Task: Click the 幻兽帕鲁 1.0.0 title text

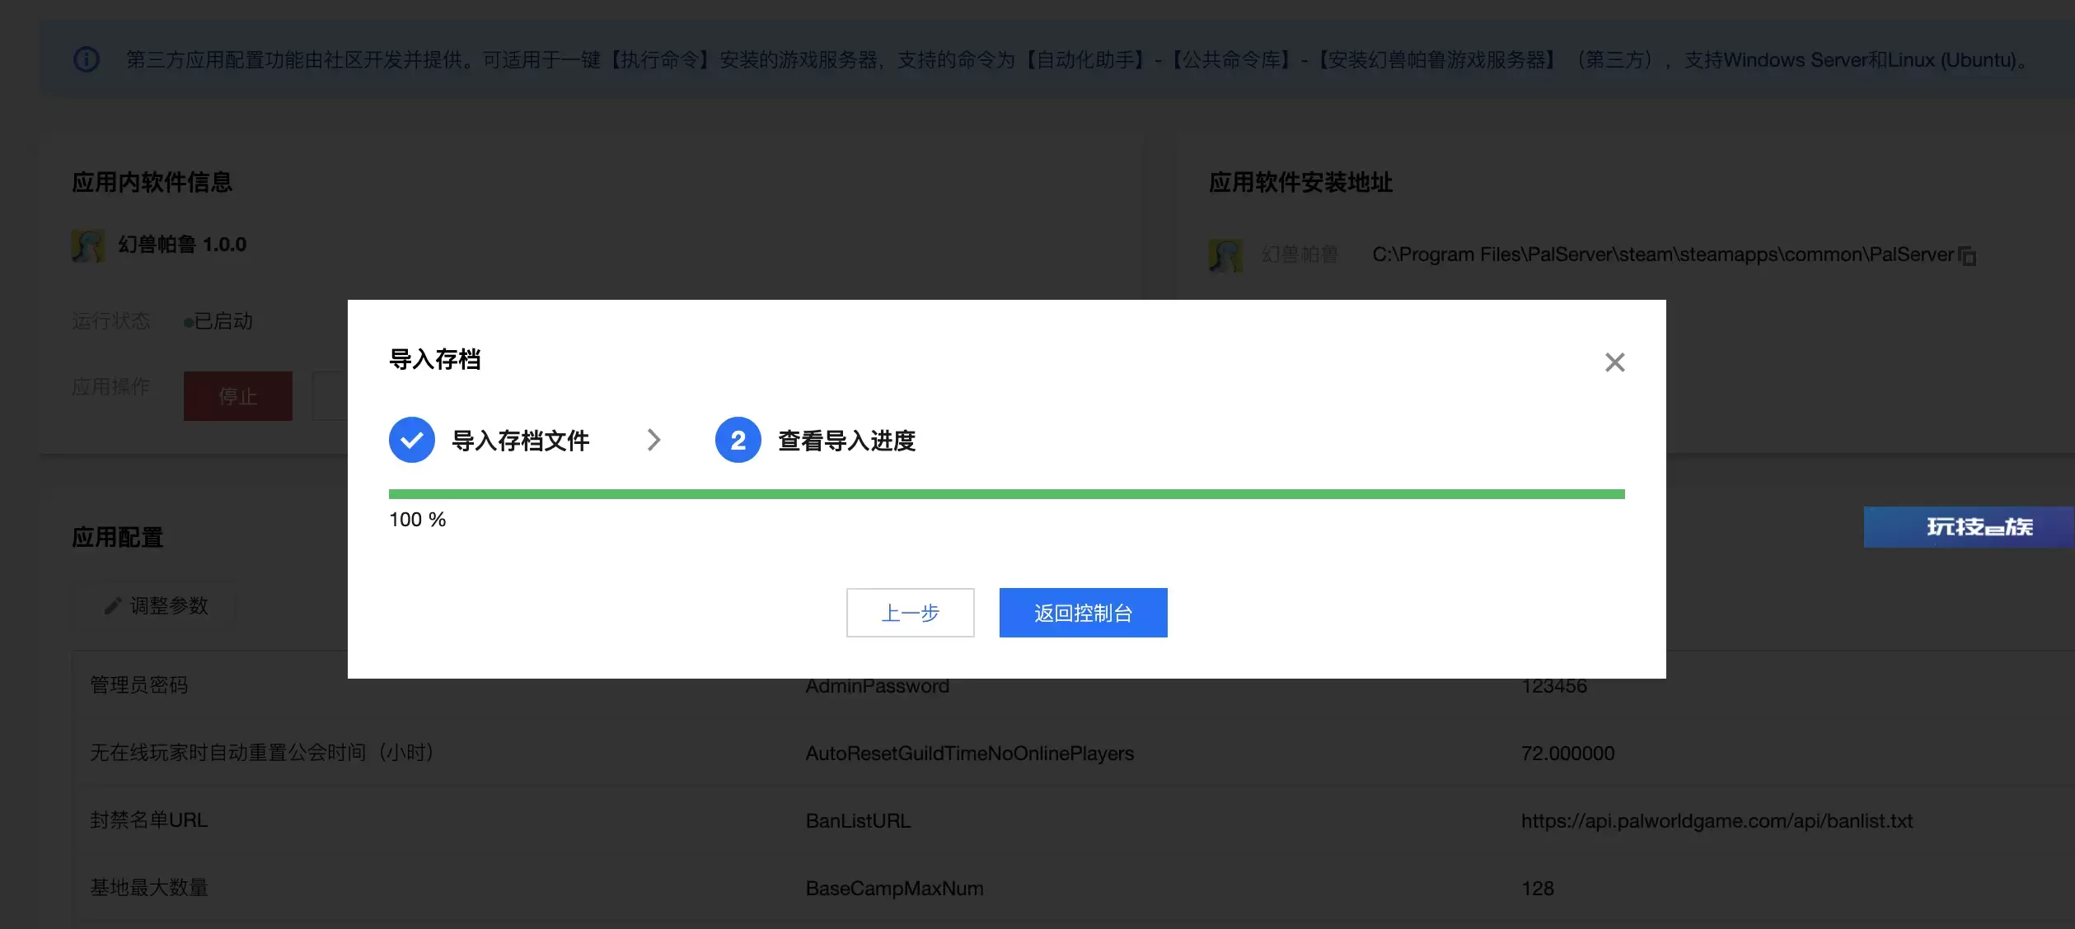Action: [182, 245]
